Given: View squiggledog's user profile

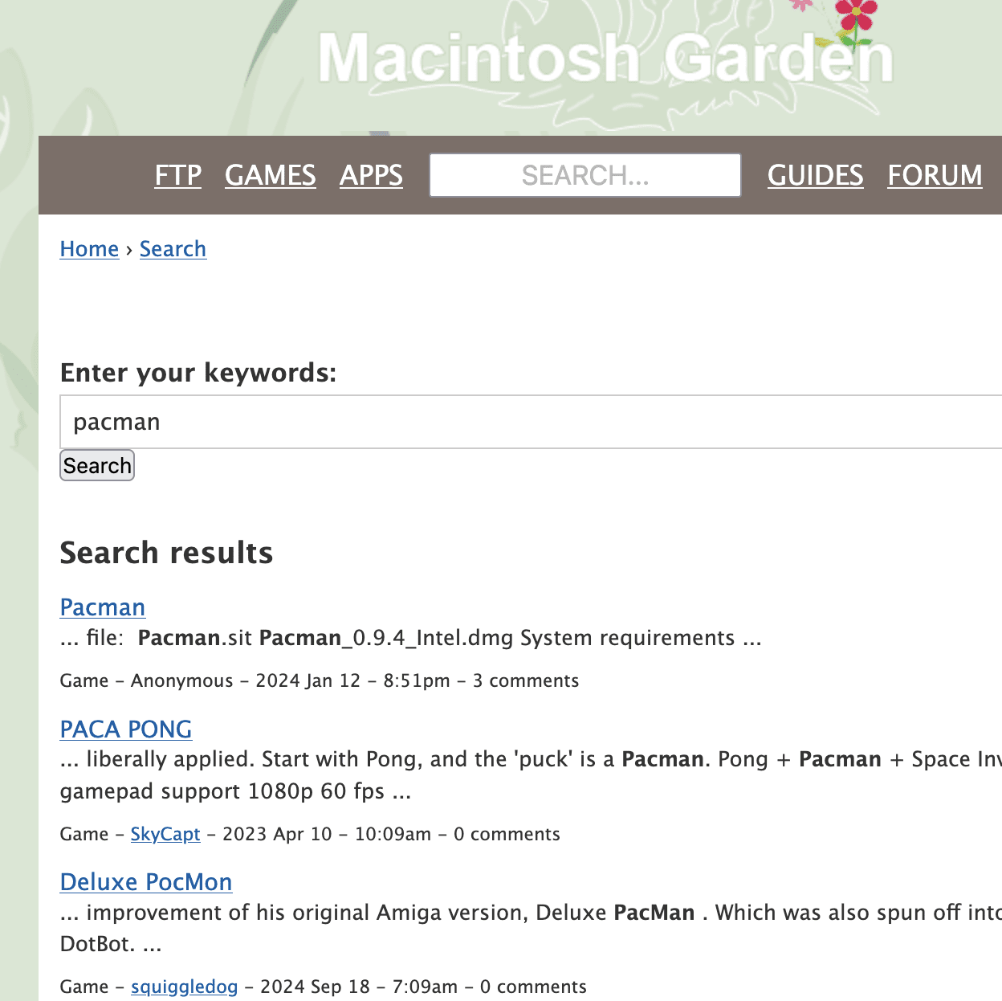Looking at the screenshot, I should [x=185, y=987].
